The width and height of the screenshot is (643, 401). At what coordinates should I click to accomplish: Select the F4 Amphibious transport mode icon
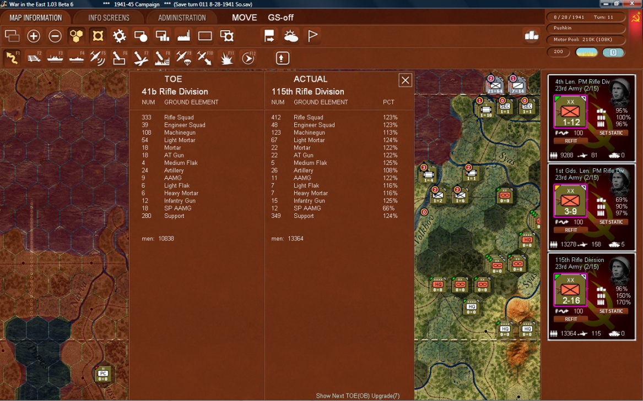tap(76, 58)
